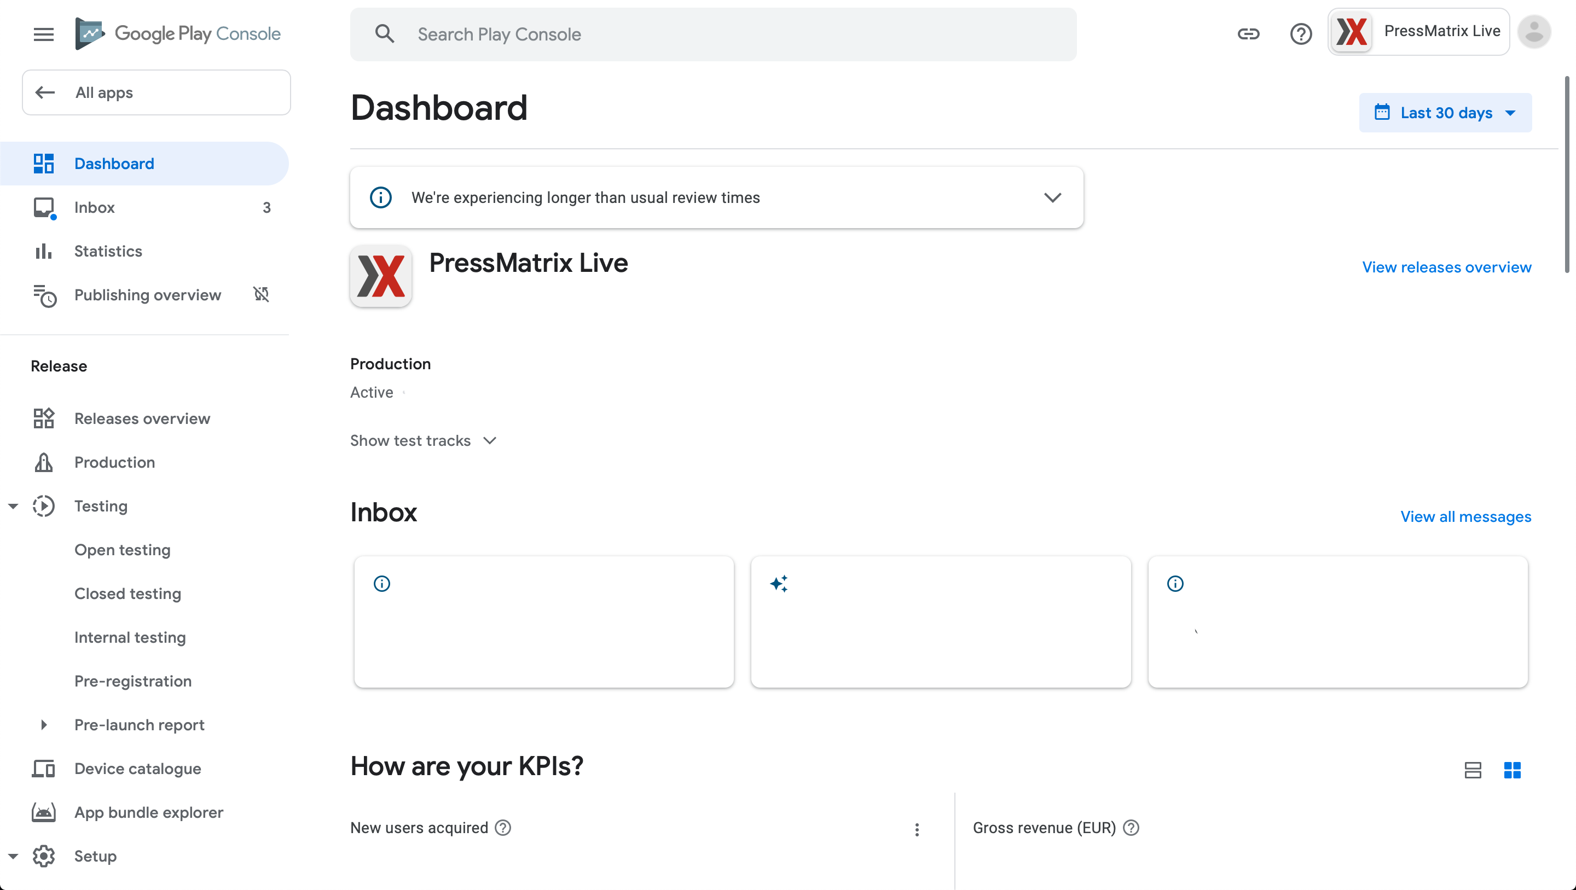Screen dimensions: 1576x890
Task: Open Testing in sidebar
Action: [x=144, y=506]
